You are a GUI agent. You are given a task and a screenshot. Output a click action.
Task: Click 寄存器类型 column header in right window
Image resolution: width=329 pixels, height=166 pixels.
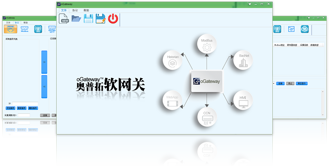click(292, 45)
